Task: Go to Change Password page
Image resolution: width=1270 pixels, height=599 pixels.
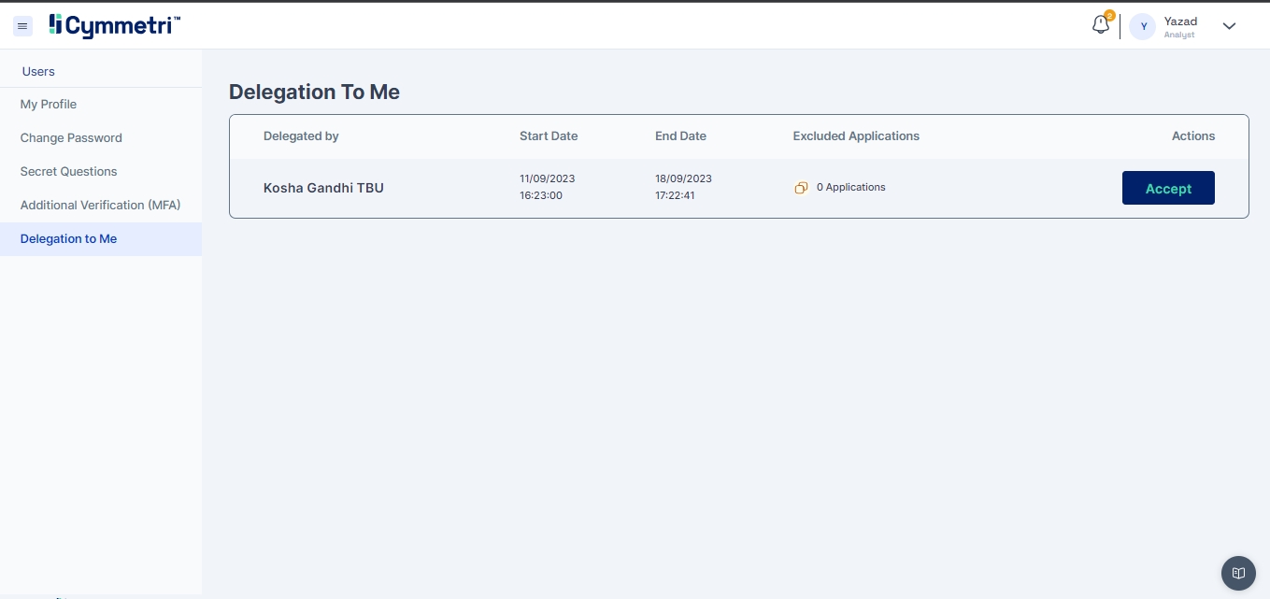Action: coord(71,138)
